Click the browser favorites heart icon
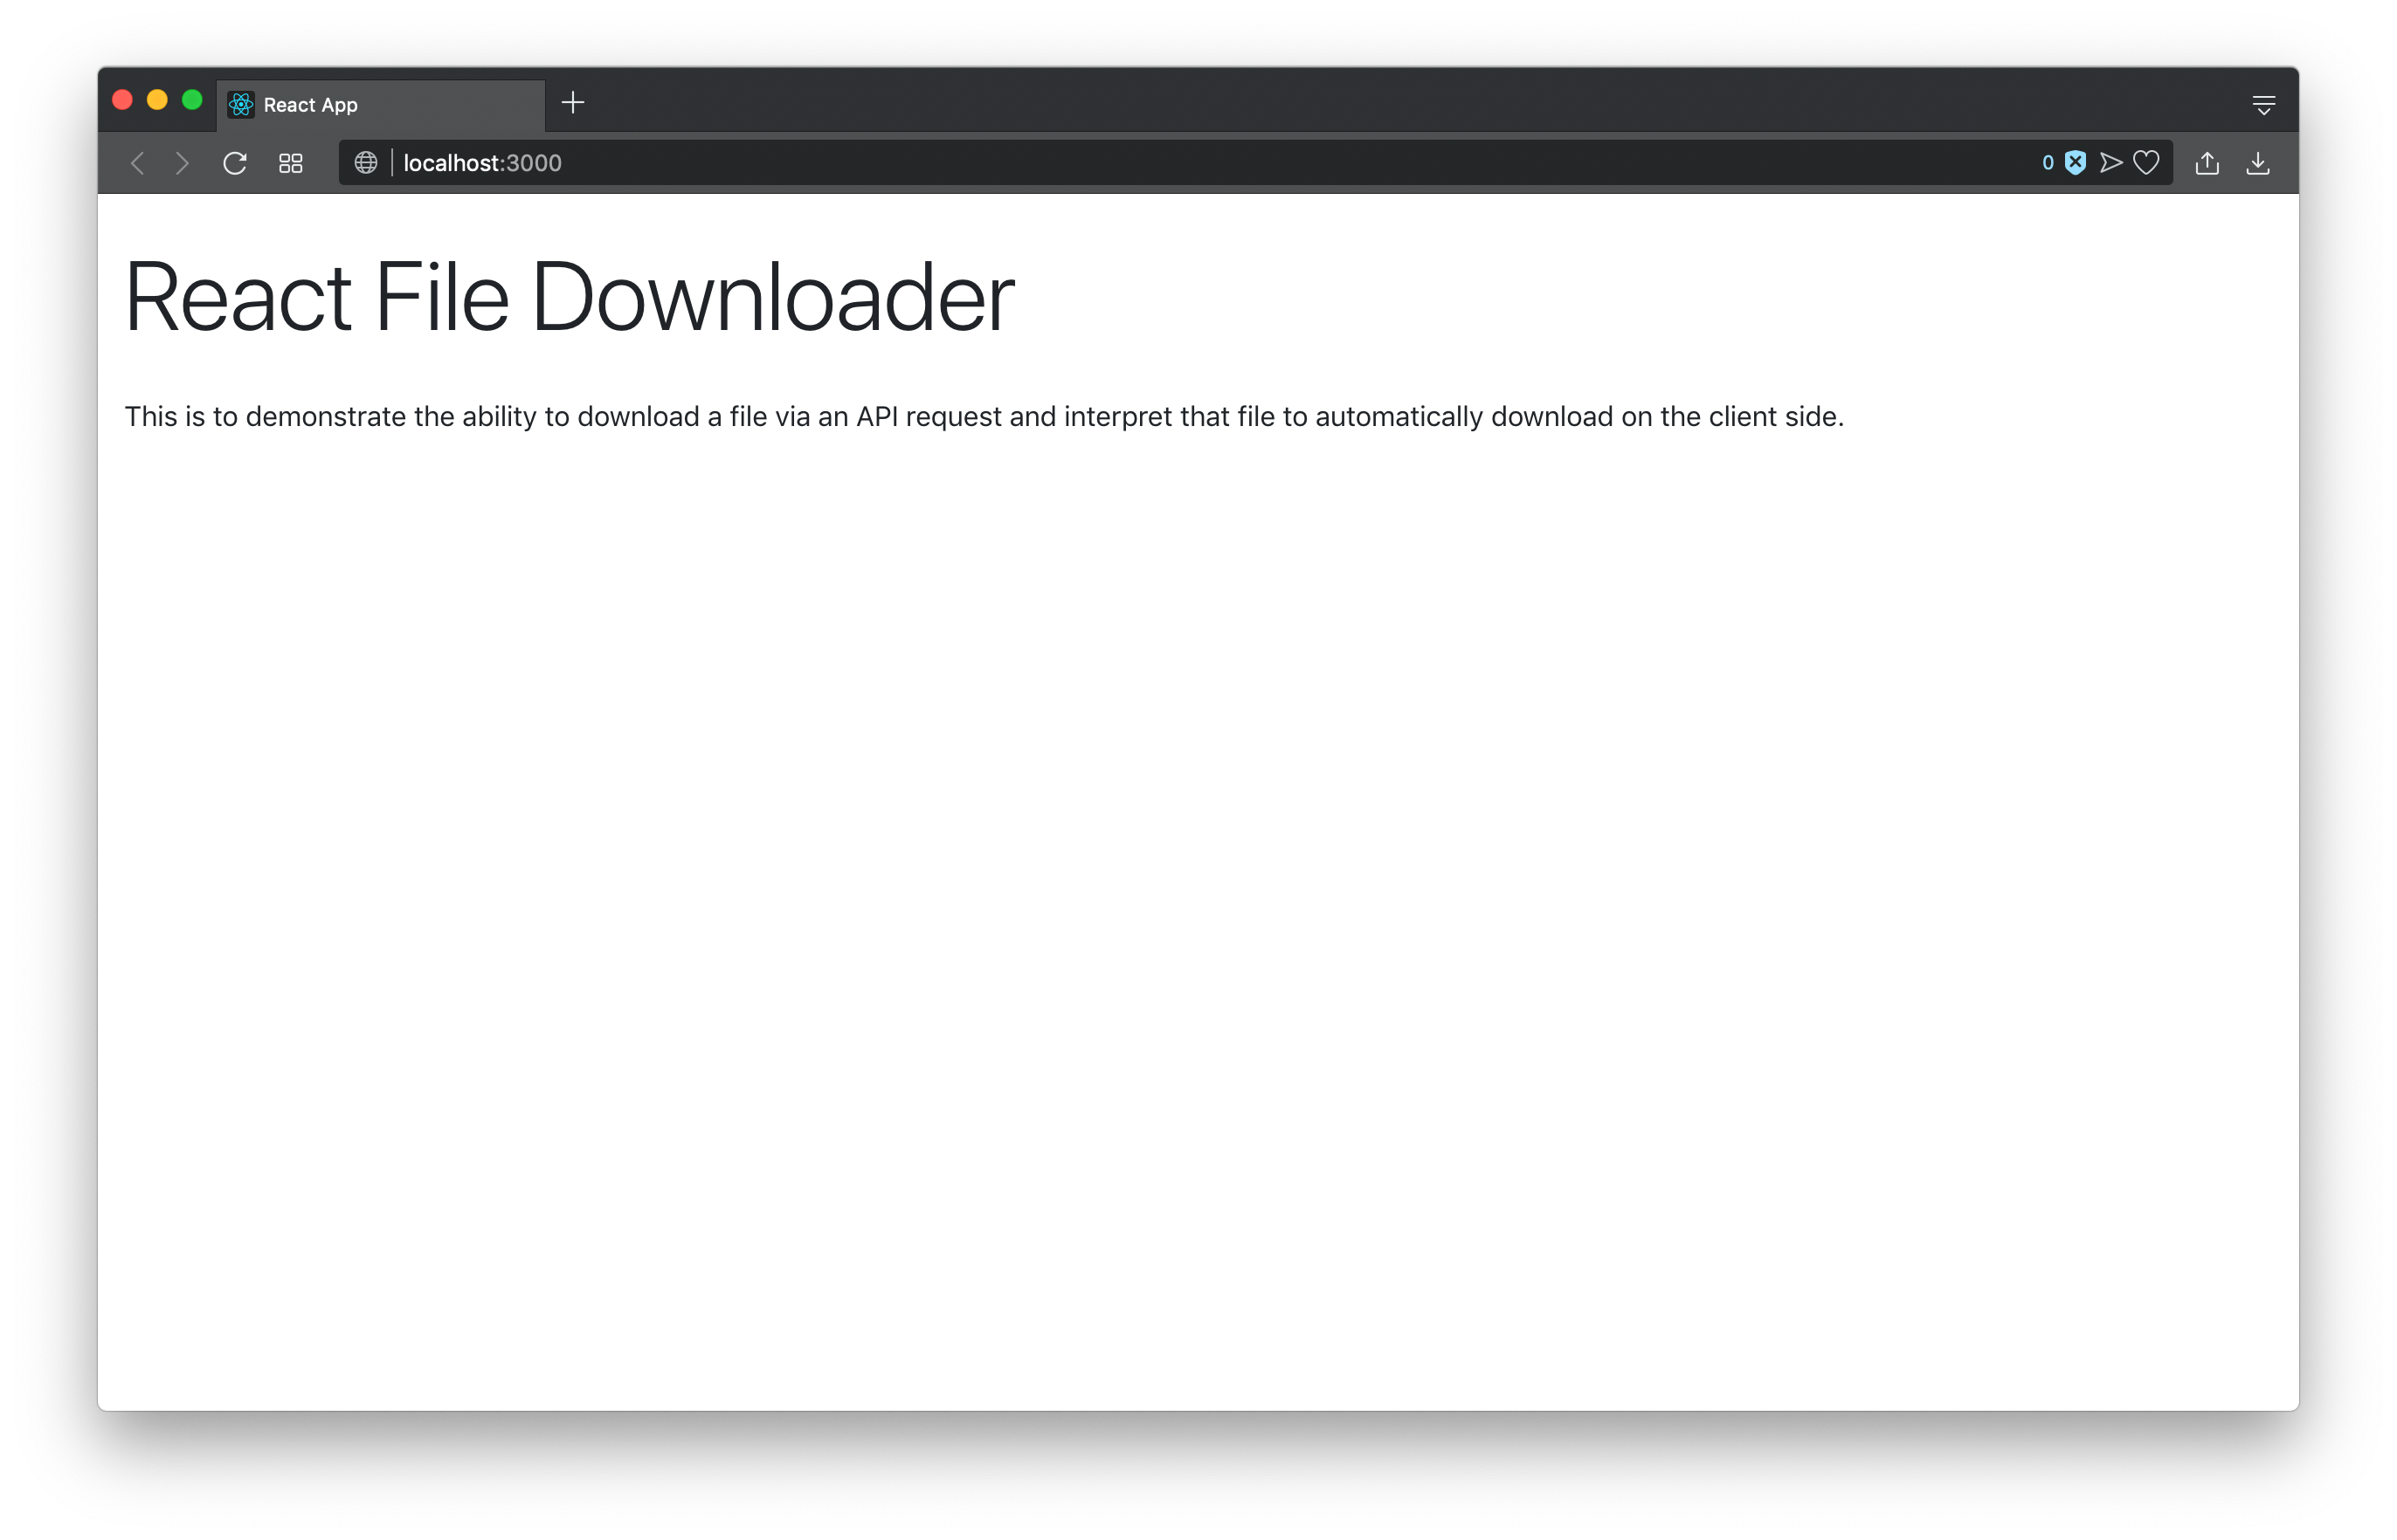The width and height of the screenshot is (2397, 1540). (x=2145, y=162)
